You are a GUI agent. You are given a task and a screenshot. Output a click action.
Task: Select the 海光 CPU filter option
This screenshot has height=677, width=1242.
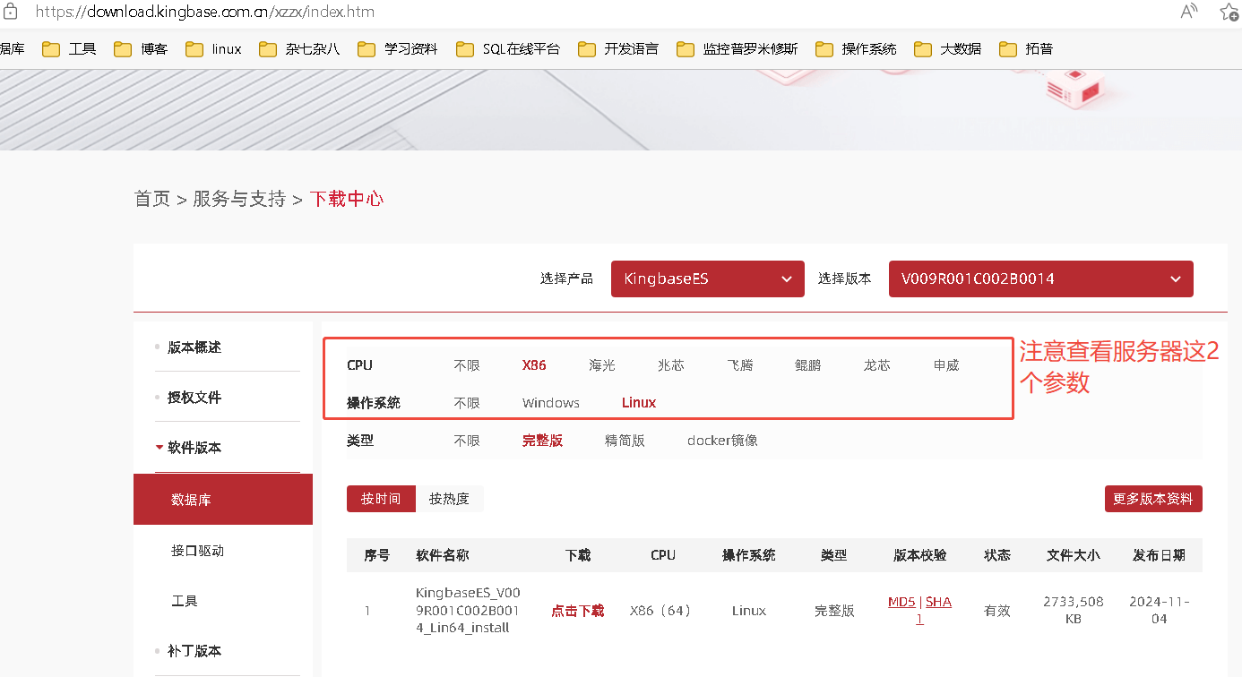[602, 365]
